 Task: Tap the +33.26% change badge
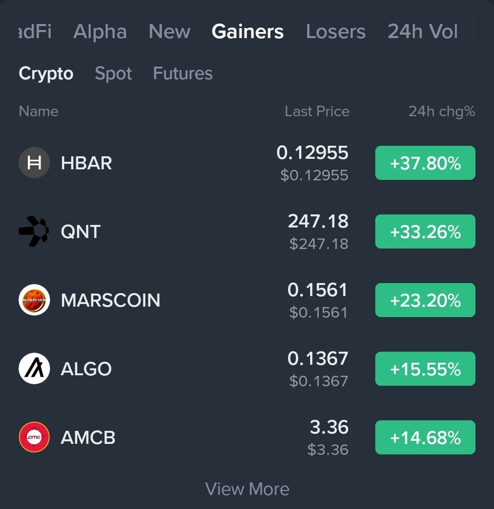point(425,231)
